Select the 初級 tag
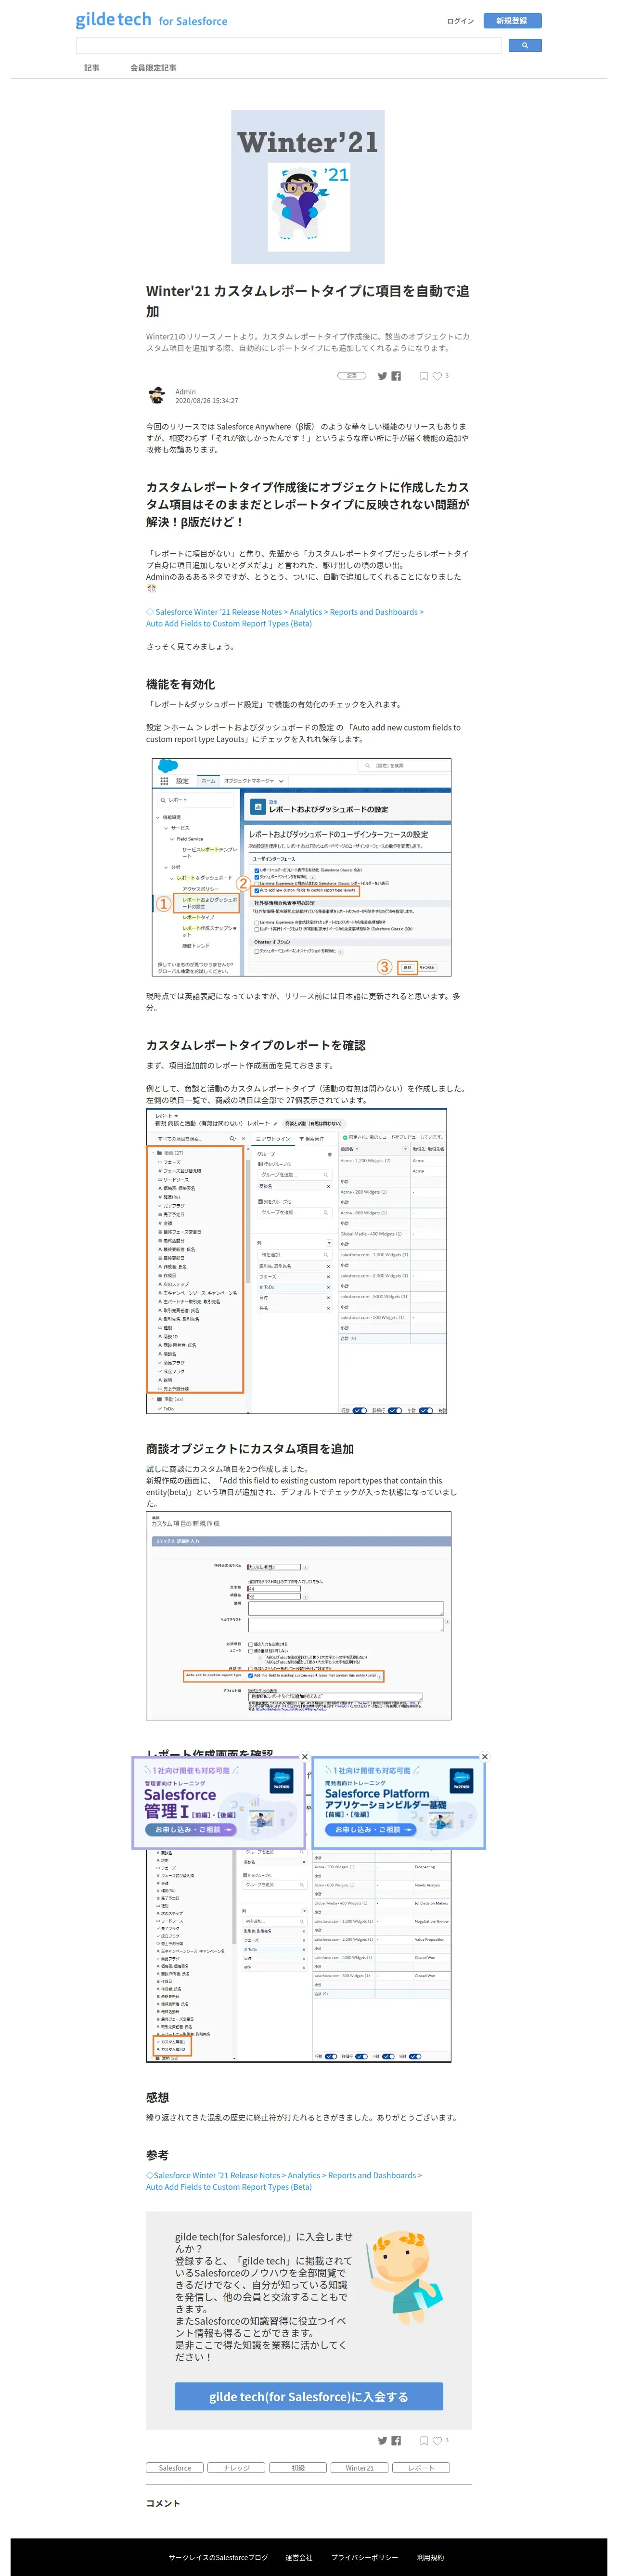Screen dimensions: 618x2576 [298, 2468]
